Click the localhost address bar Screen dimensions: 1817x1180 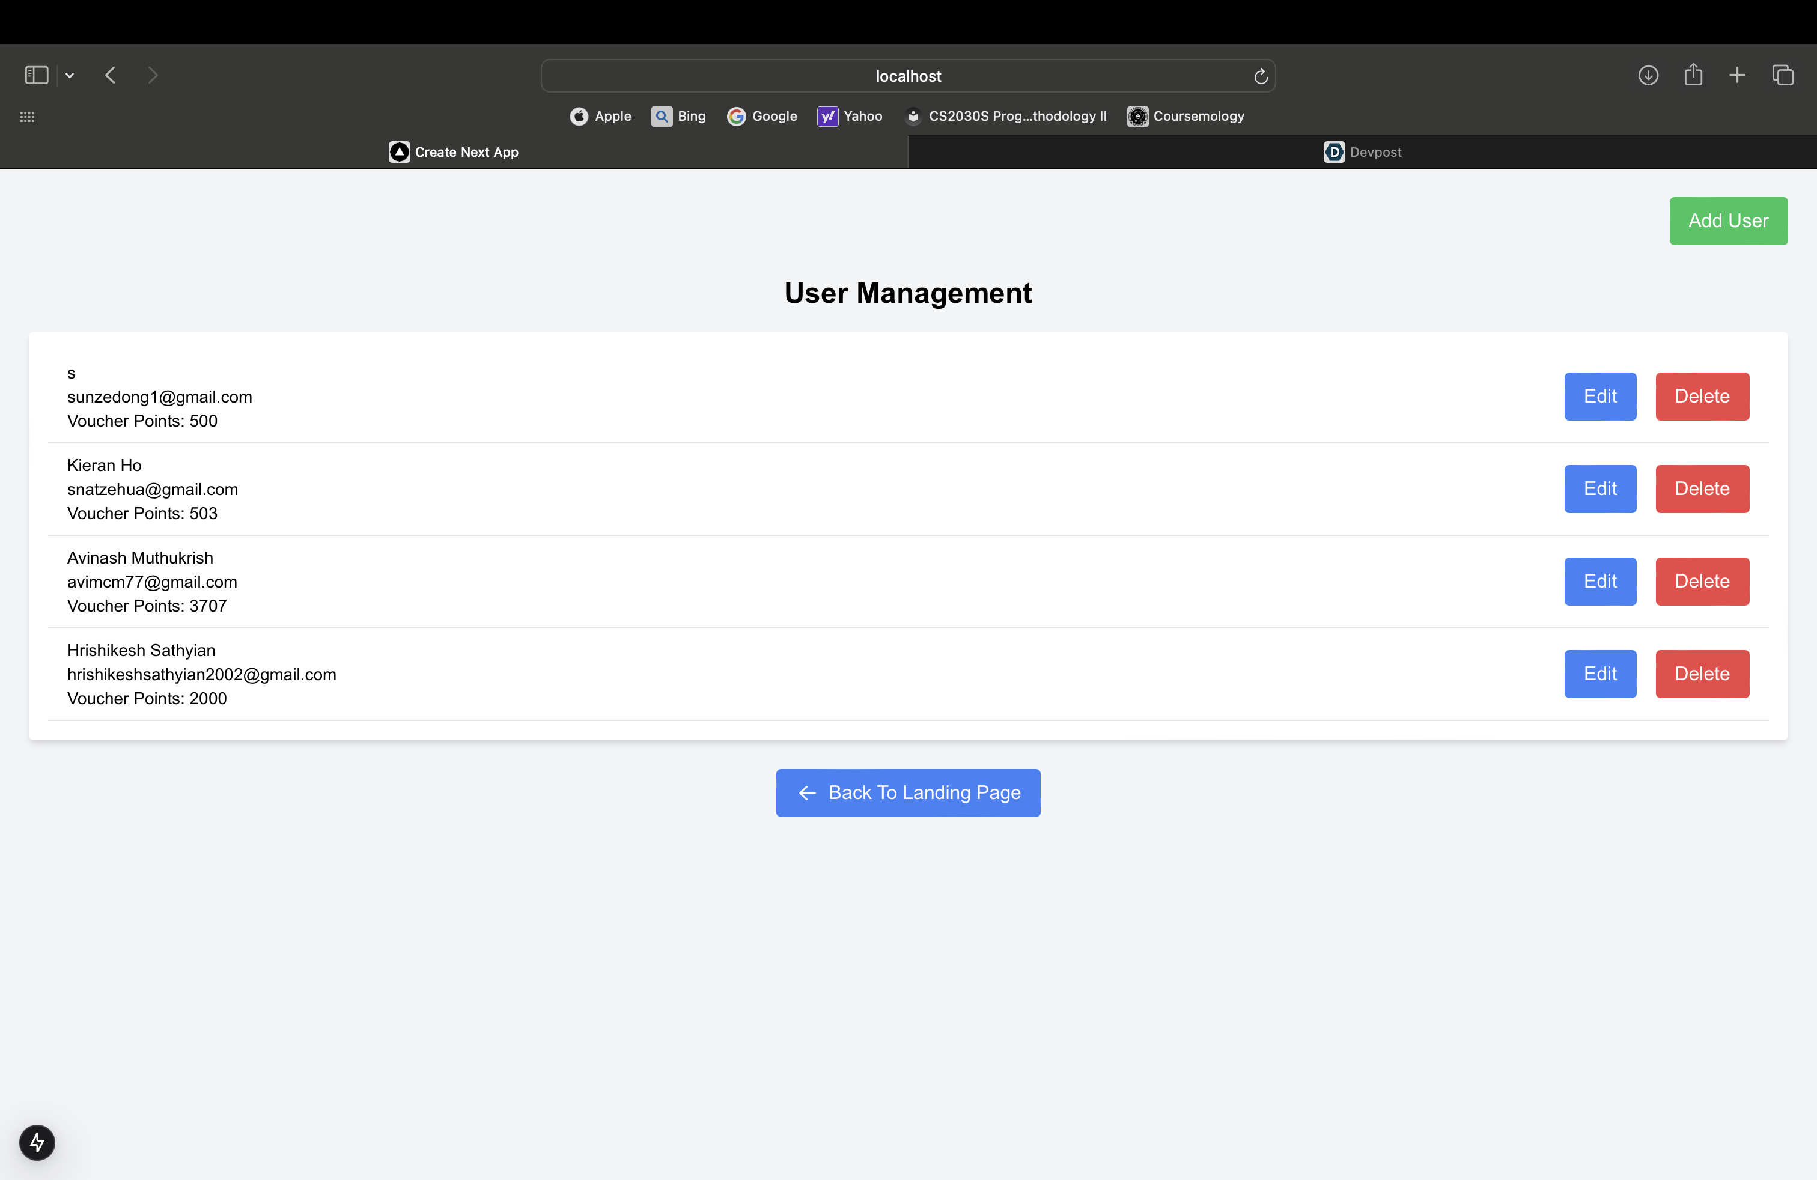click(907, 76)
